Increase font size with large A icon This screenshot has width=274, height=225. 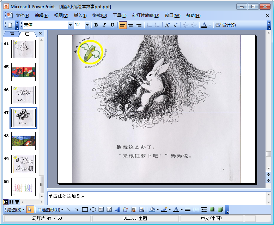(x=167, y=25)
